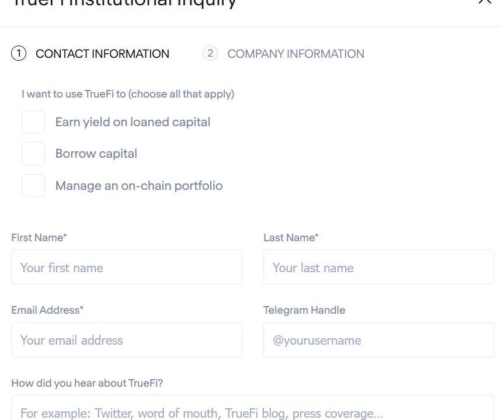The image size is (501, 420).
Task: Tick the Borrow capital checkbox
Action: [x=33, y=154]
